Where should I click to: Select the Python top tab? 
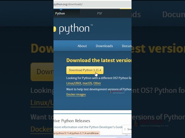(x=67, y=14)
